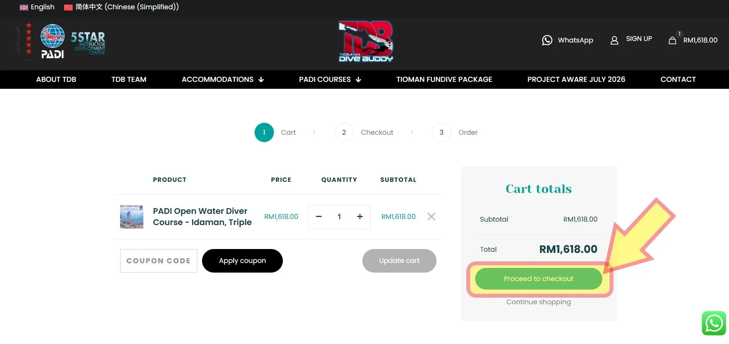The image size is (729, 344).
Task: Open the TDB Team menu item
Action: pyautogui.click(x=129, y=80)
